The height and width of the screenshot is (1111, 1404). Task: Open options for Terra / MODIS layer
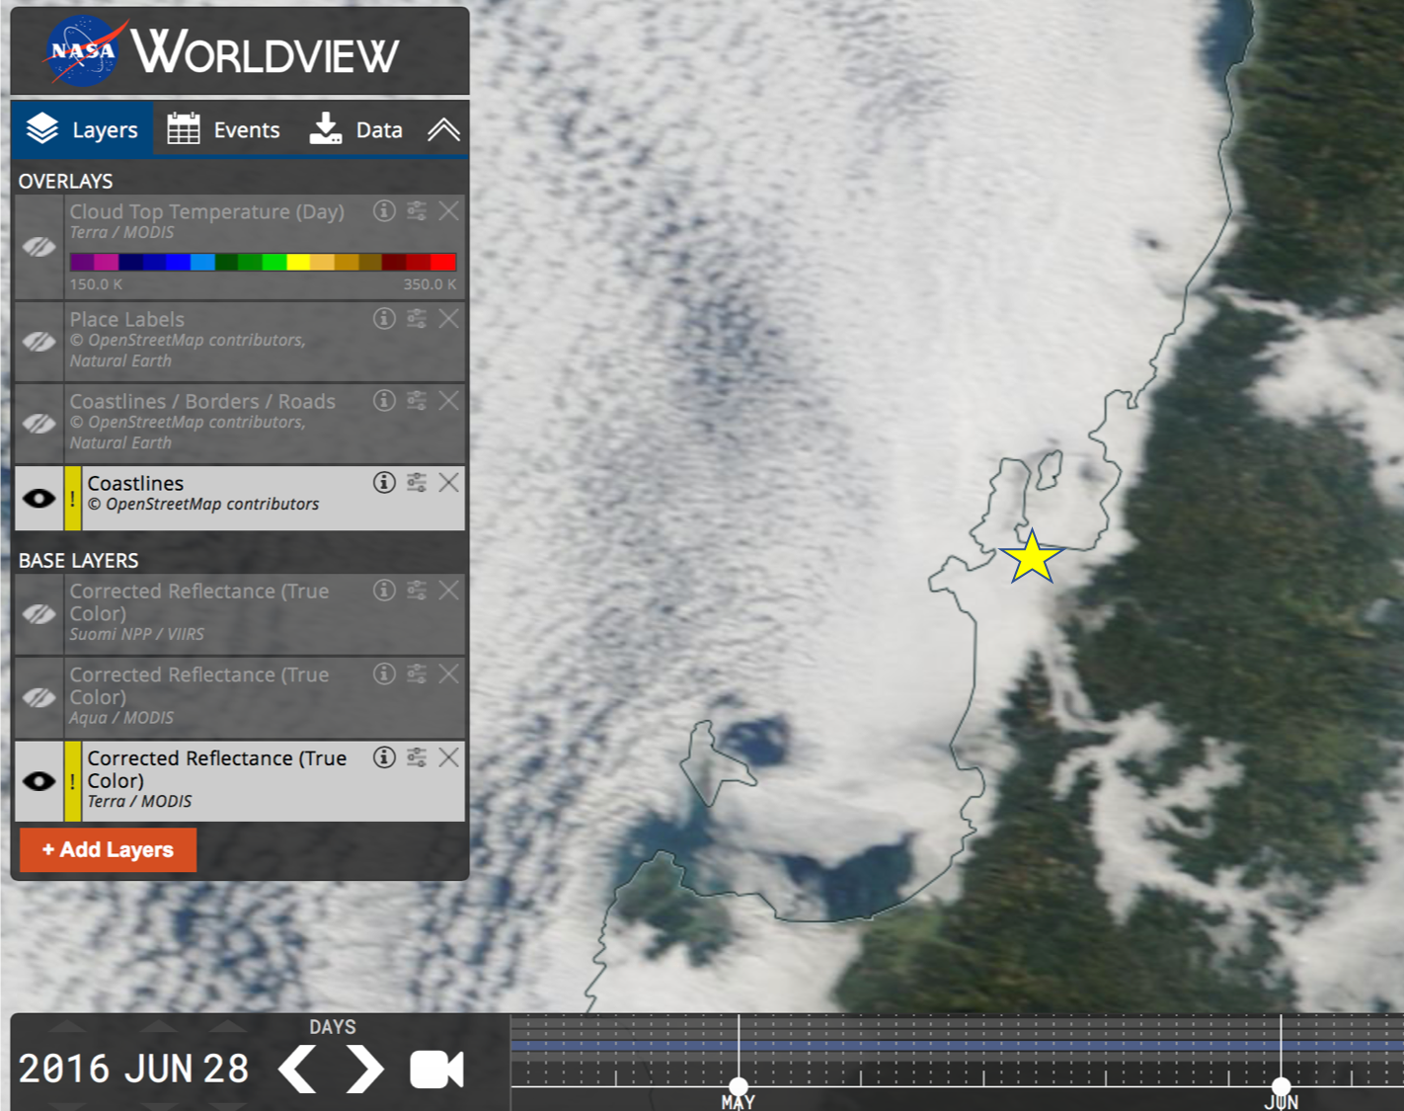[x=417, y=757]
